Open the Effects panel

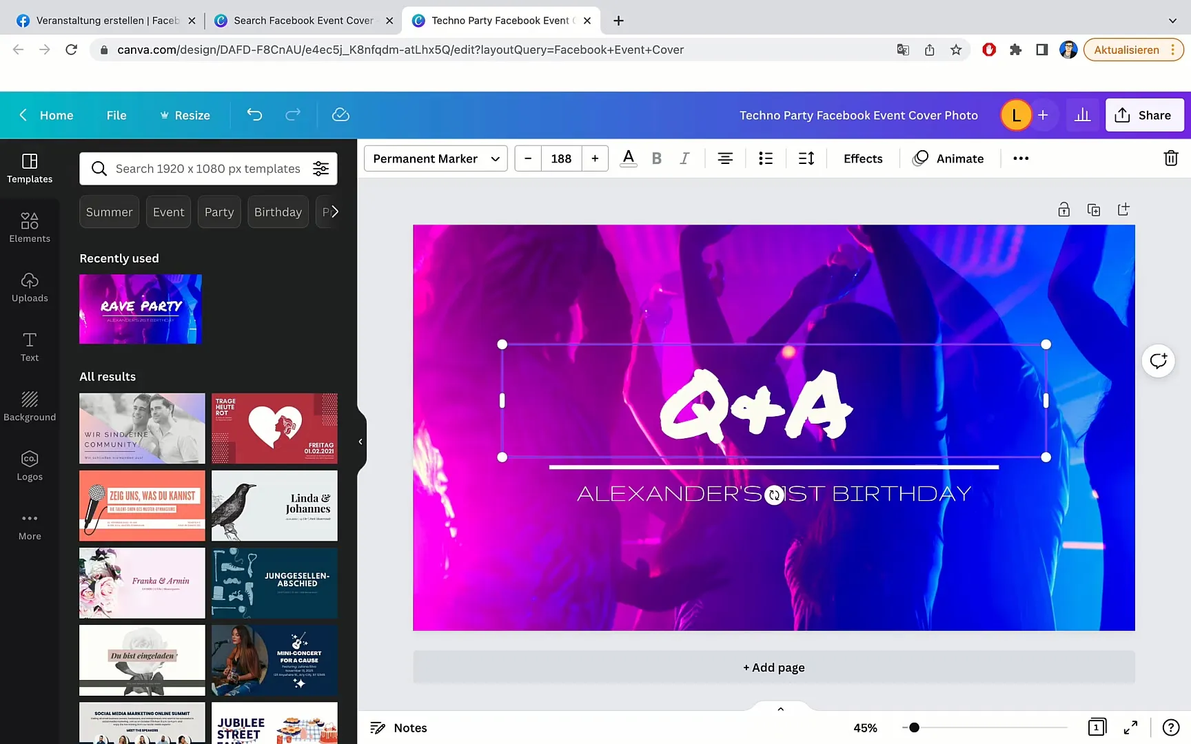[x=863, y=158]
